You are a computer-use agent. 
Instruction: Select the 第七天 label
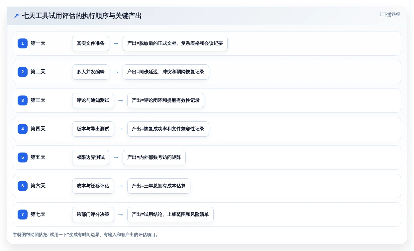click(38, 215)
